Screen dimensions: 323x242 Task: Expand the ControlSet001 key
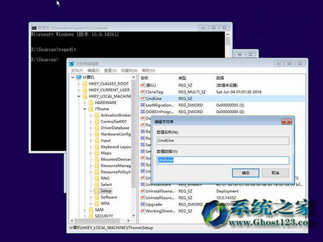pyautogui.click(x=90, y=122)
